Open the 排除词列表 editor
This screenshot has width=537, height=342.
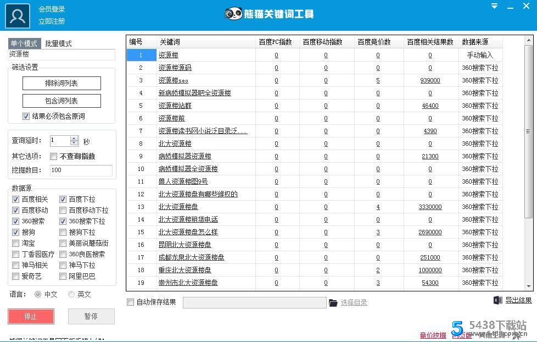point(61,83)
